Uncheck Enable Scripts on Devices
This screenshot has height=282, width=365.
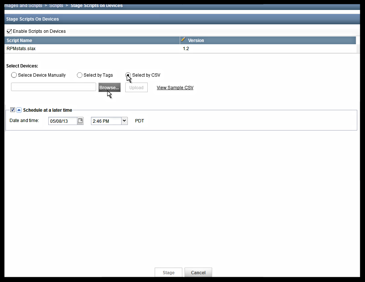point(9,31)
